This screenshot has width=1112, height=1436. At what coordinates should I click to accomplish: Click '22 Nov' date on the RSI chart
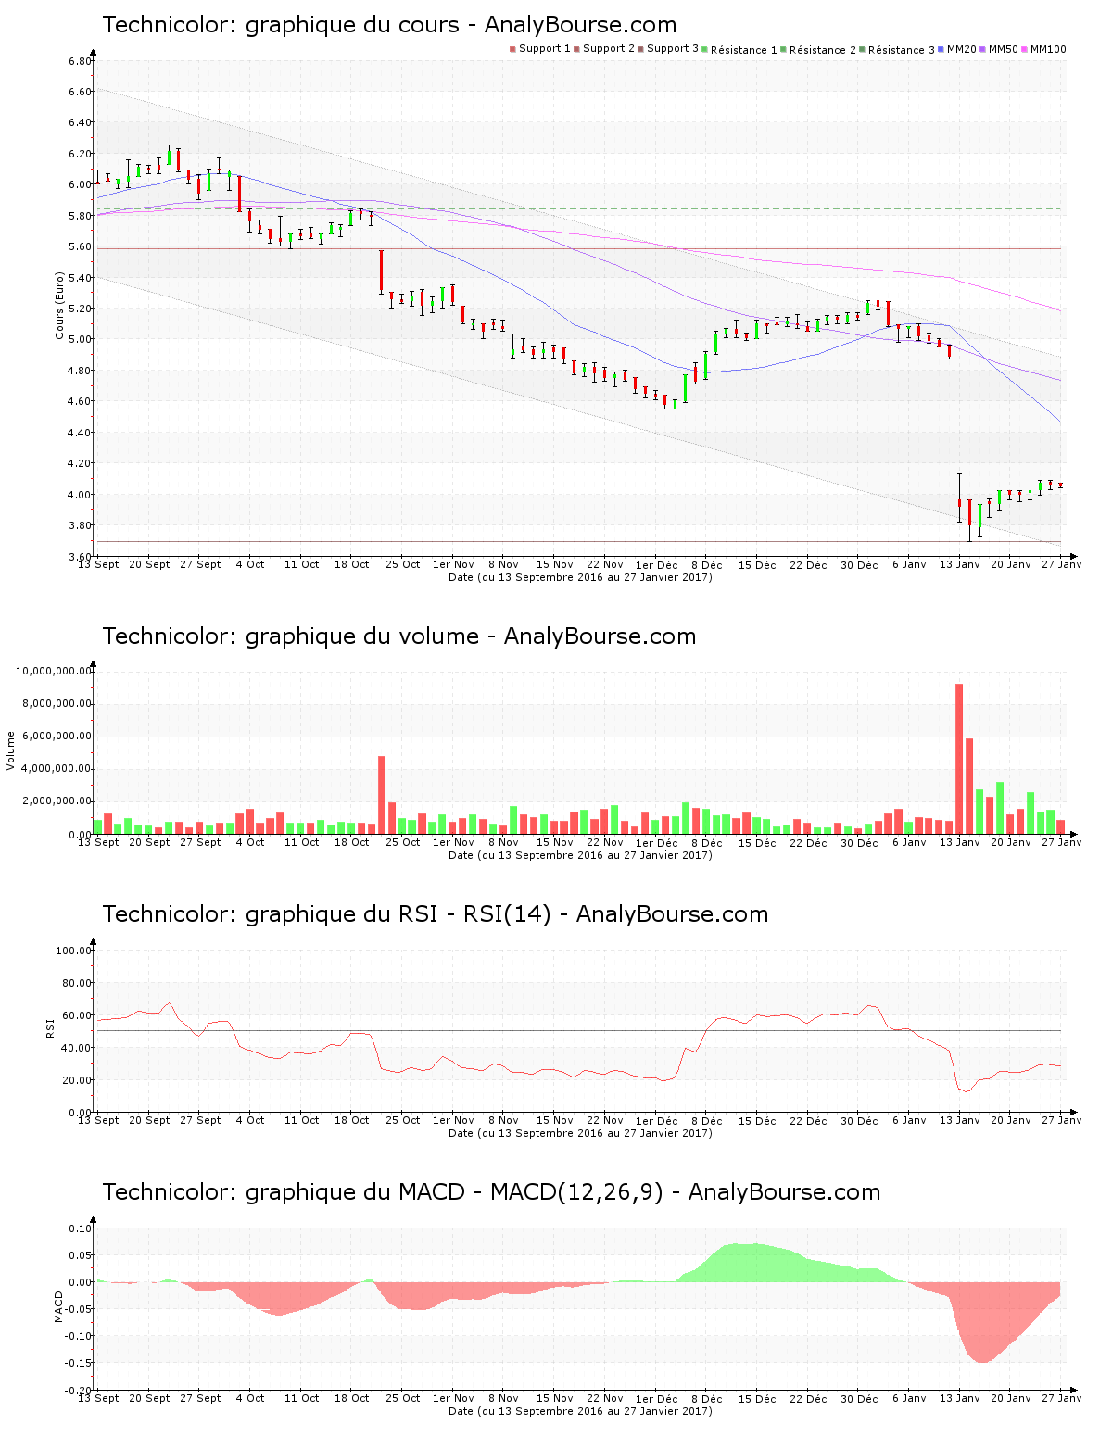(x=605, y=1120)
